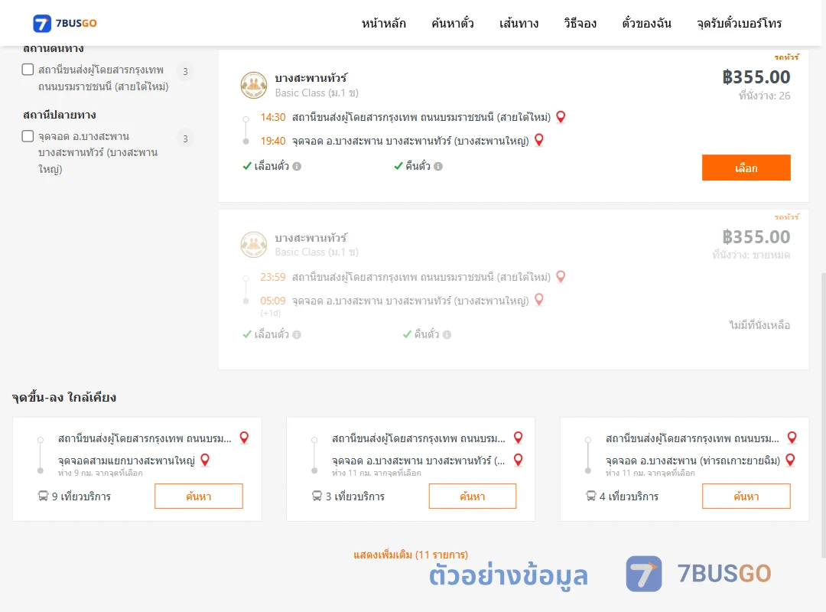Open ค้นหาตั๋ว navigation item

[x=453, y=24]
